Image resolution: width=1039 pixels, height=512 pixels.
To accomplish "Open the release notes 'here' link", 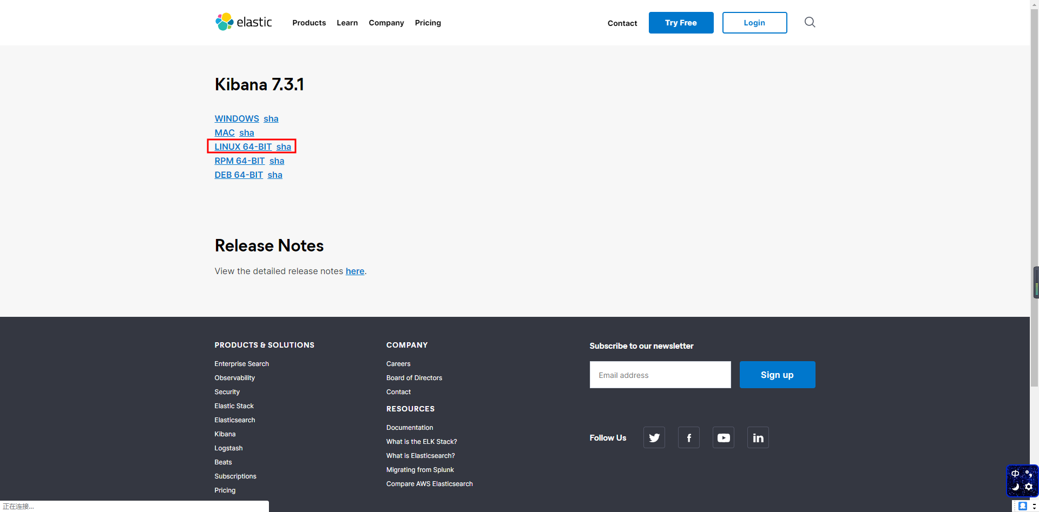I will (x=355, y=271).
